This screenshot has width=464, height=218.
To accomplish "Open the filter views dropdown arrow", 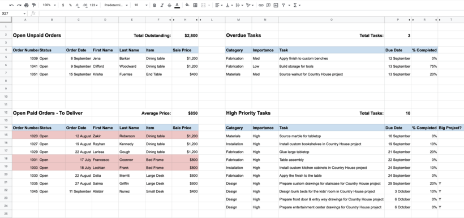I will pos(289,5).
